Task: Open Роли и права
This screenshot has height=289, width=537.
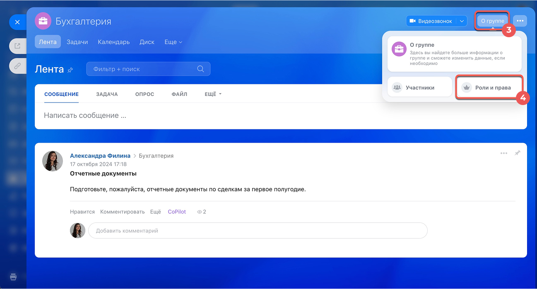Action: (489, 88)
